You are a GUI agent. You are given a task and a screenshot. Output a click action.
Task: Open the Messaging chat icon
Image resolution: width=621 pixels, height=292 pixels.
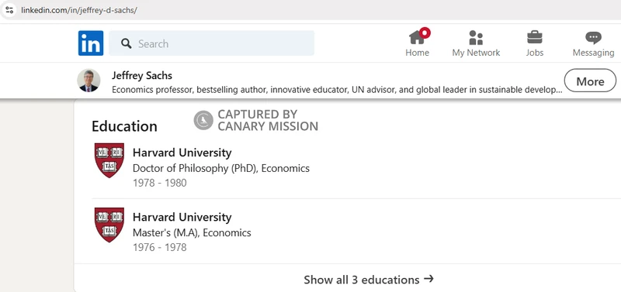593,38
